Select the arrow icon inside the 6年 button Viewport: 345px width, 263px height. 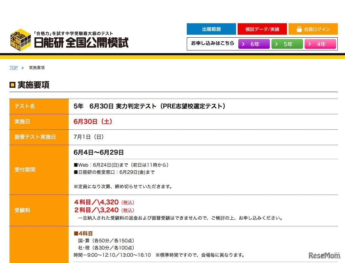click(243, 44)
